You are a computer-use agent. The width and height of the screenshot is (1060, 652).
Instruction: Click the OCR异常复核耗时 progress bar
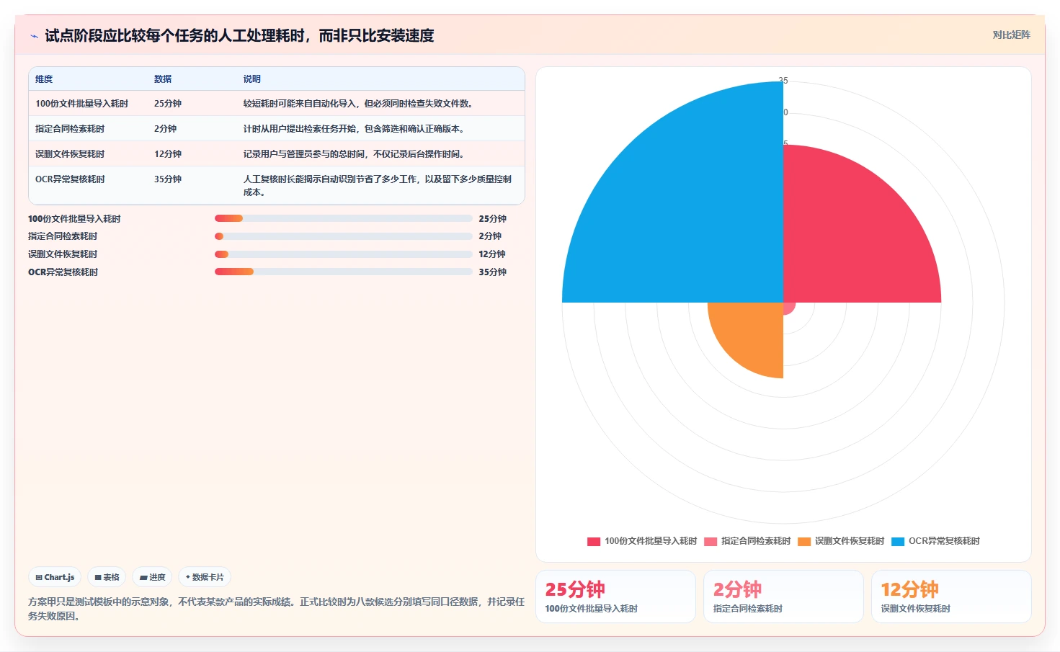click(343, 272)
